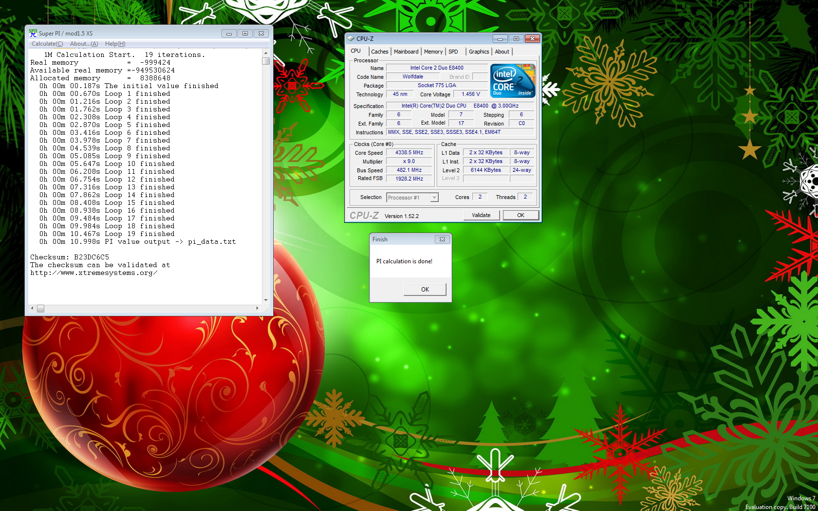Switch to the Caches tab
818x511 pixels.
pos(379,52)
